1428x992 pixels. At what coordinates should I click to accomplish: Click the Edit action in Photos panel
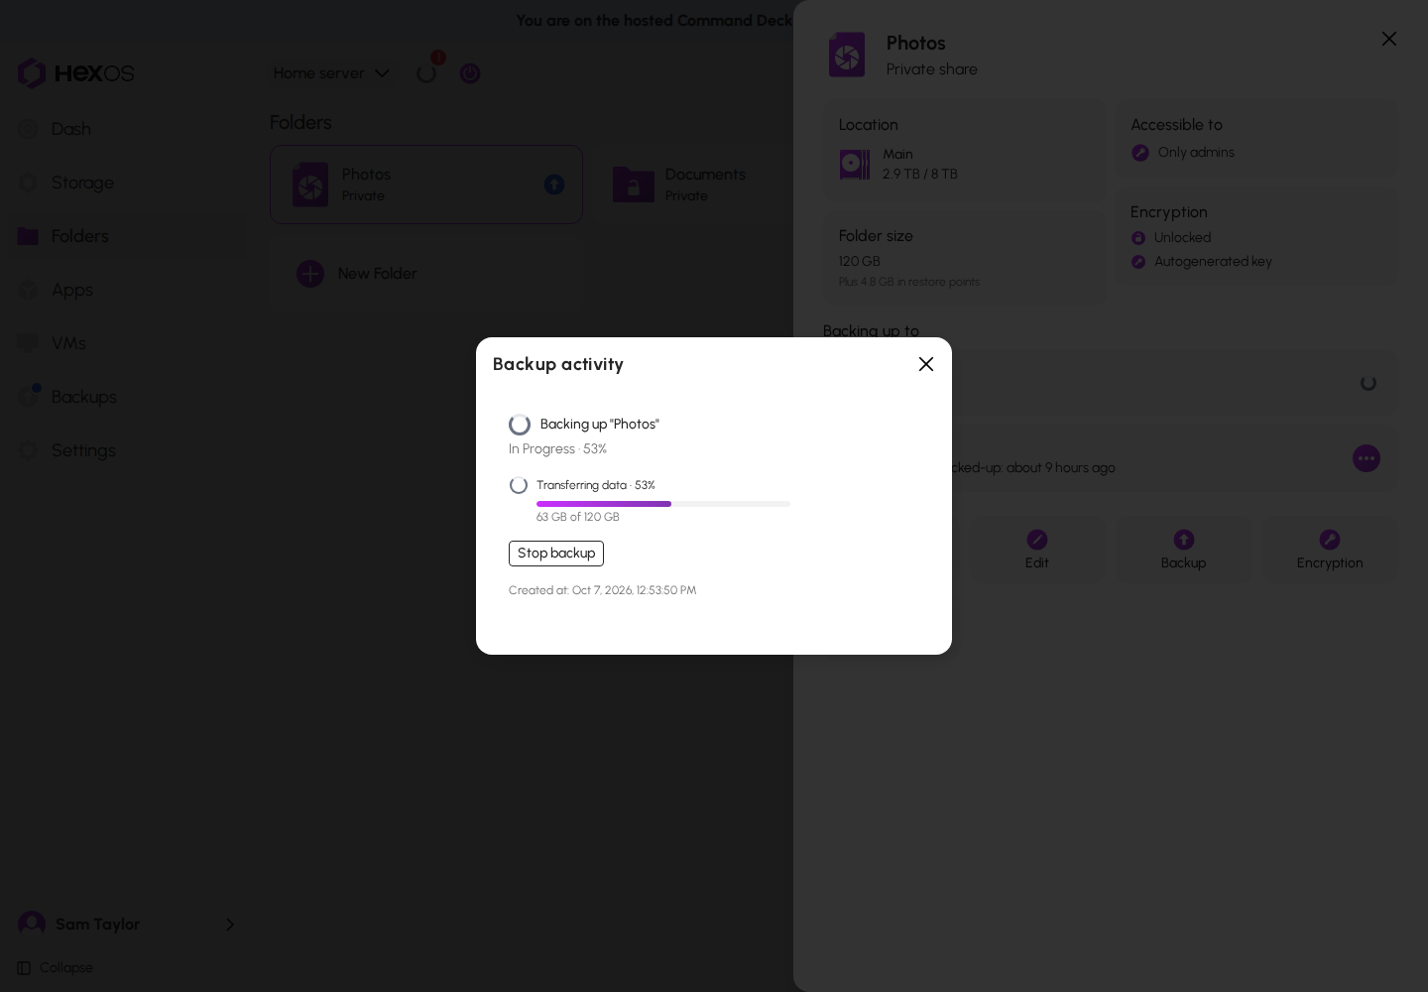pos(1037,550)
